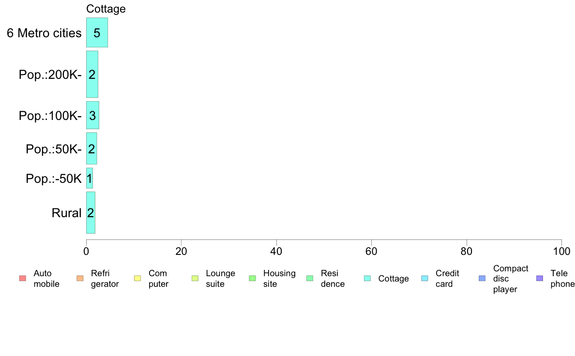Select the Refrigerator orange legend swatch
The width and height of the screenshot is (575, 356).
coord(80,278)
